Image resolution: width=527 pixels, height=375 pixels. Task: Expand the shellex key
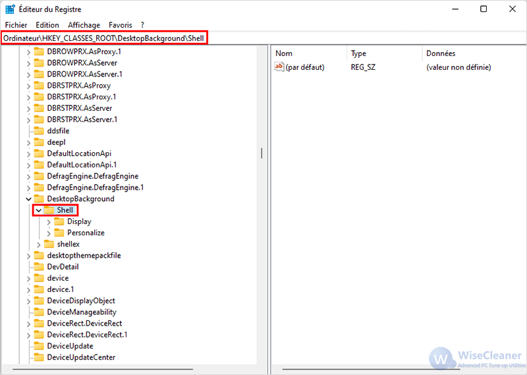(39, 245)
